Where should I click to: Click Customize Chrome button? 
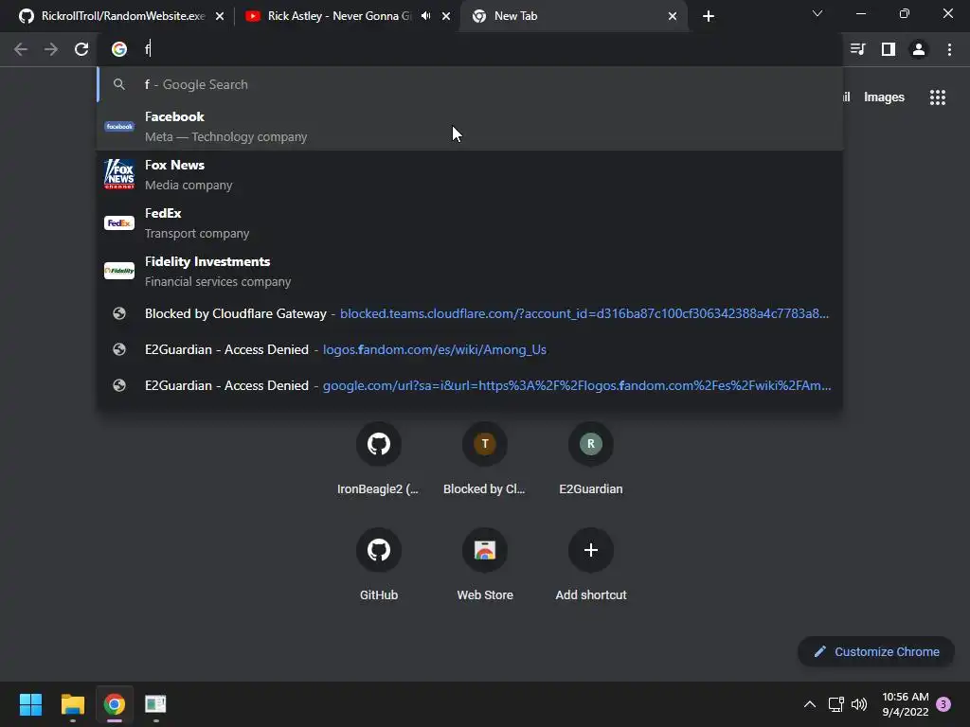click(x=876, y=651)
